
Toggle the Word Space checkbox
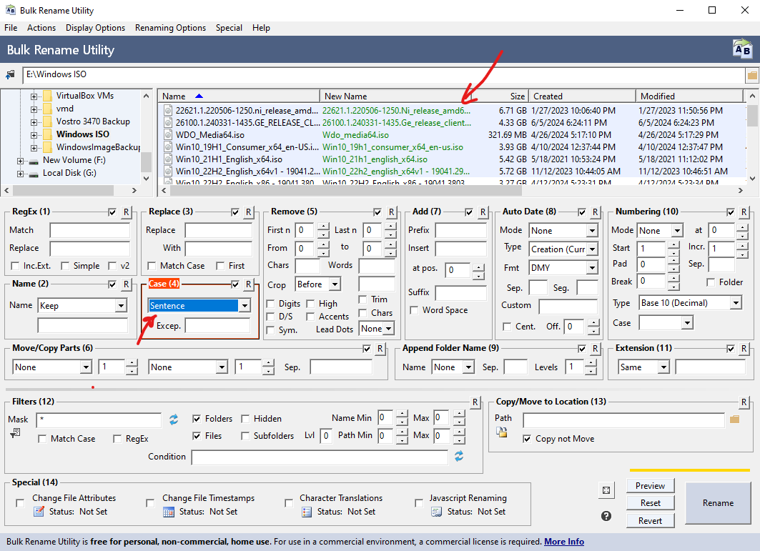pos(414,310)
